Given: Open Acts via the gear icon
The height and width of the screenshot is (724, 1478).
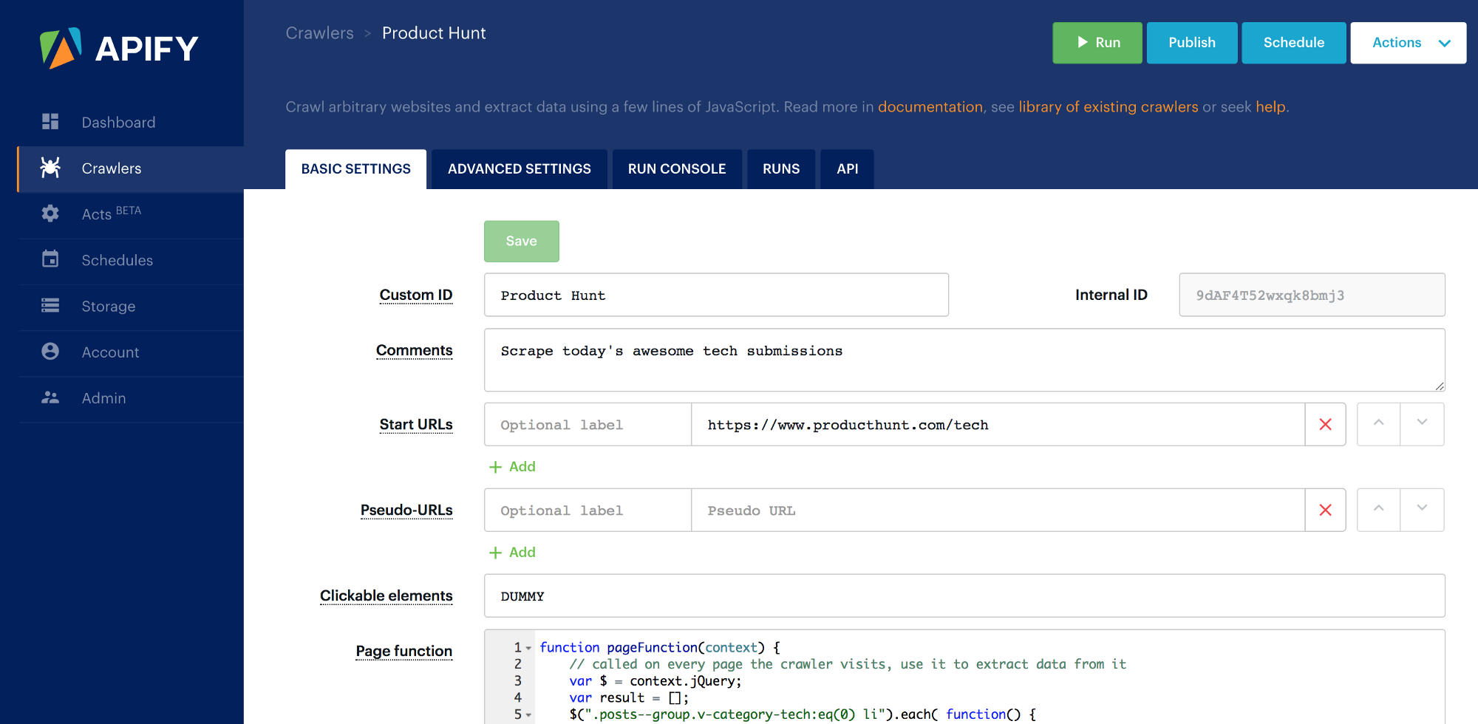Looking at the screenshot, I should [x=50, y=214].
